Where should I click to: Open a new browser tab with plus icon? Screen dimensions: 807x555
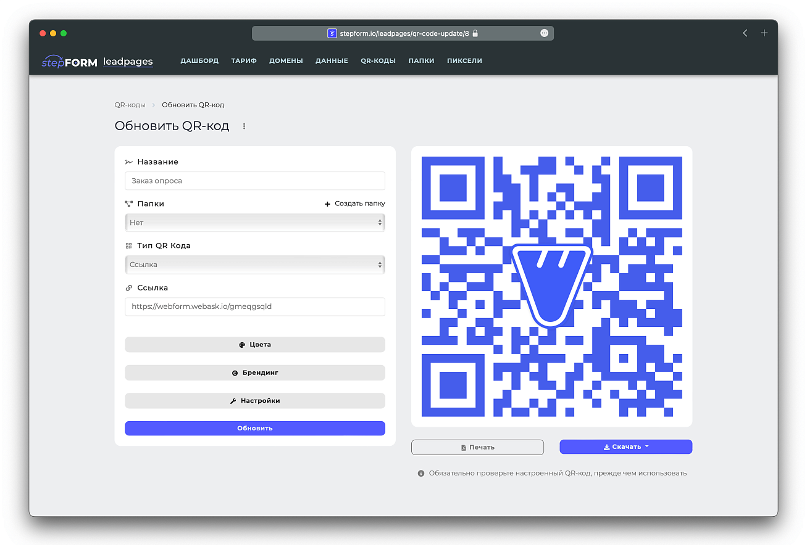(x=764, y=33)
